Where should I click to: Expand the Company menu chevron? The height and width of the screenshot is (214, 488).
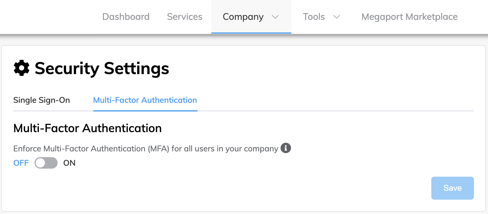(275, 17)
